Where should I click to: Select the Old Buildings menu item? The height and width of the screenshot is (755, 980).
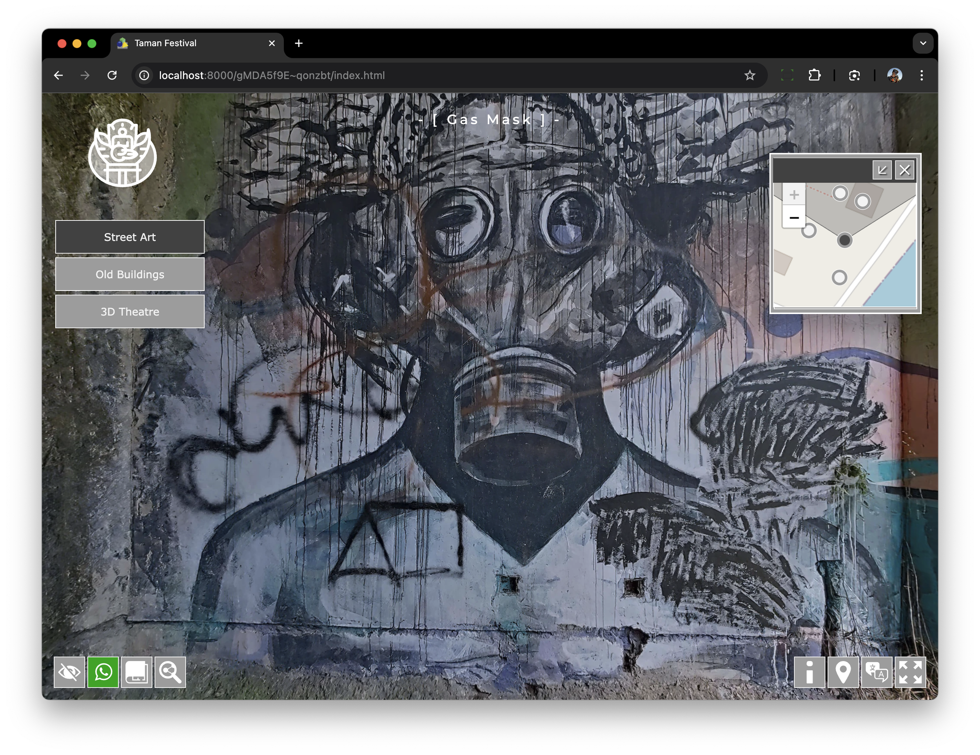coord(130,275)
